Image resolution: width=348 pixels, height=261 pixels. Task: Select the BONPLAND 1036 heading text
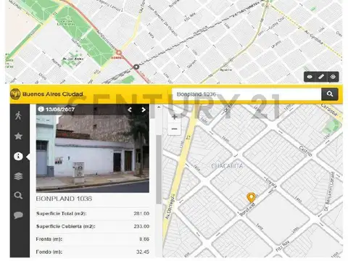(64, 199)
